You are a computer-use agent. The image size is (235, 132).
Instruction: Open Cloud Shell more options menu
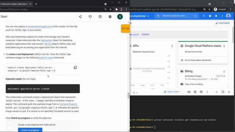click(207, 92)
